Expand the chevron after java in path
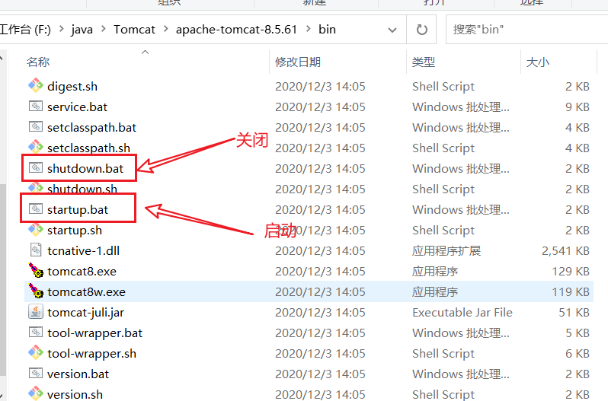The image size is (608, 401). [104, 30]
